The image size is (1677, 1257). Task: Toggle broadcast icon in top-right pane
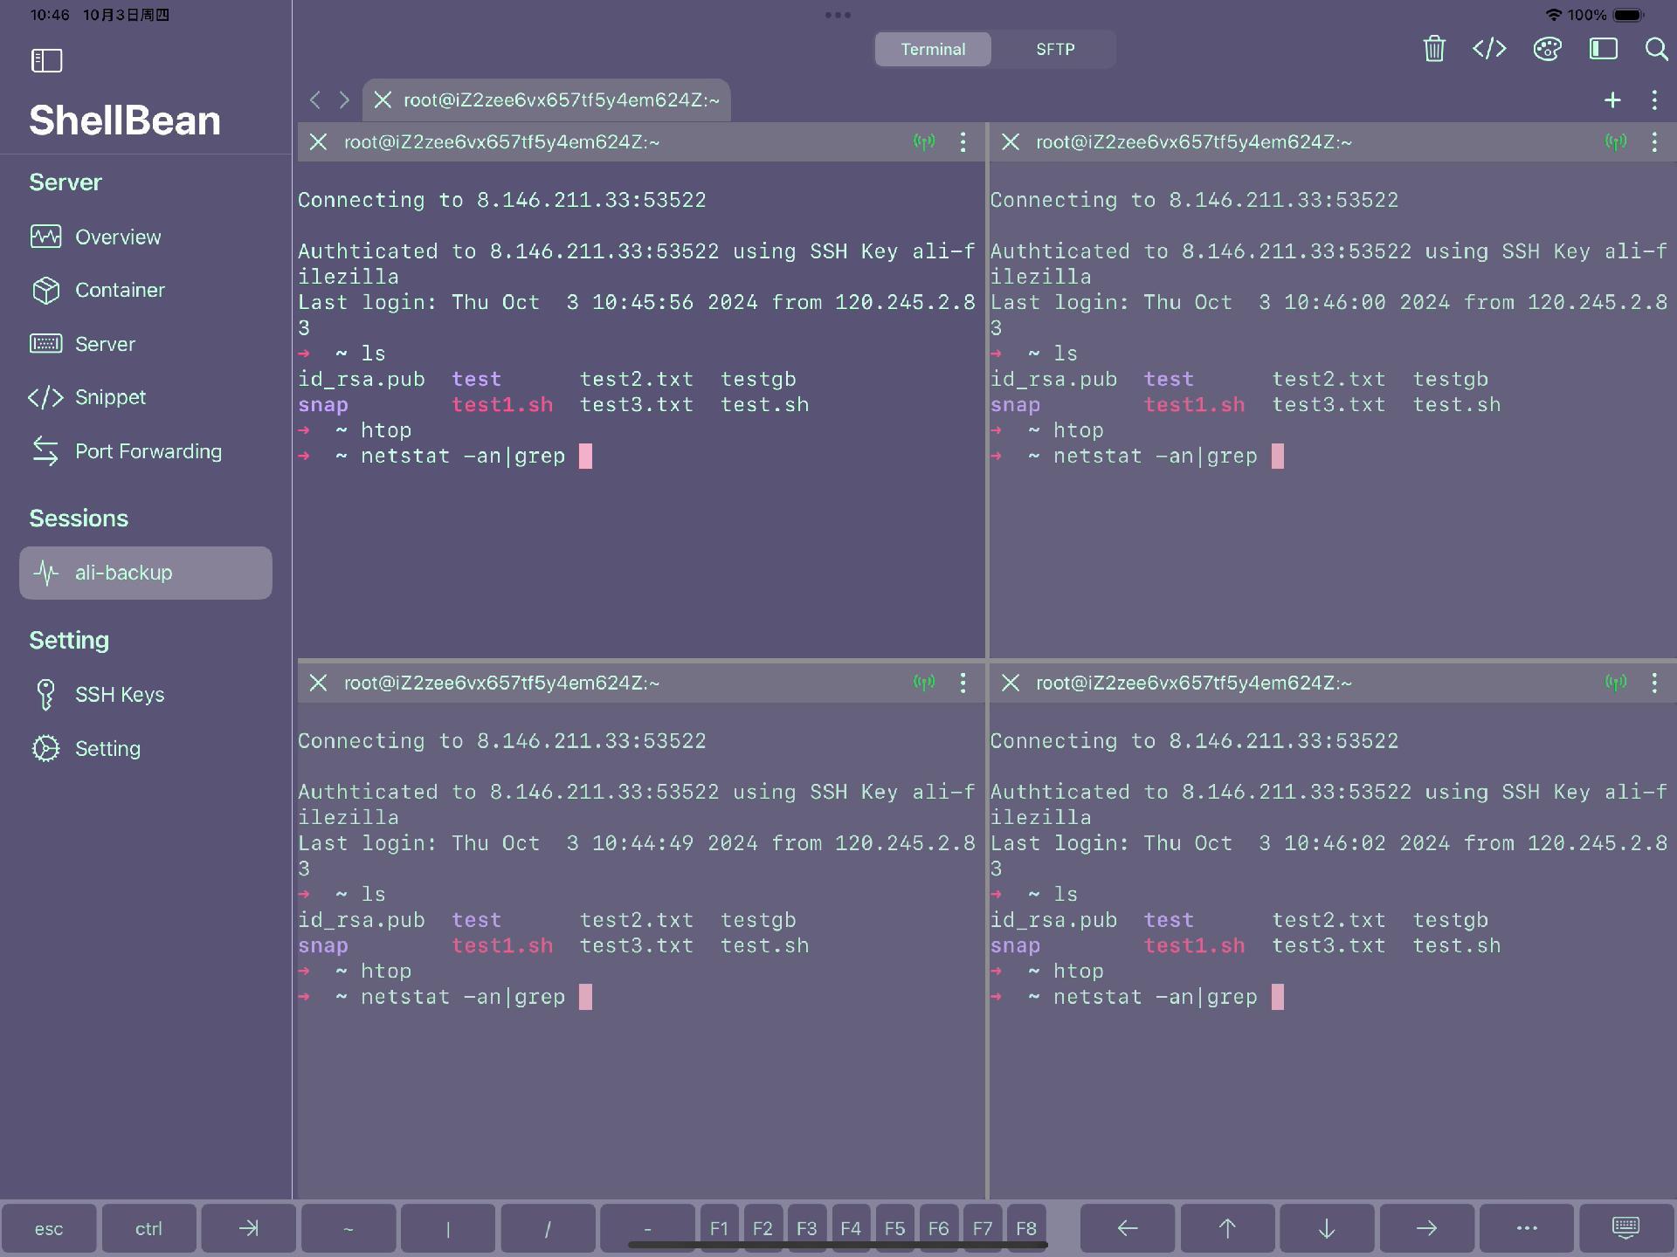(1616, 142)
